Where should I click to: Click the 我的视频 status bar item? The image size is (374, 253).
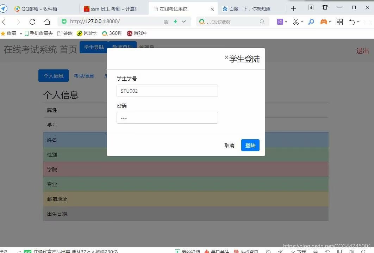click(187, 251)
